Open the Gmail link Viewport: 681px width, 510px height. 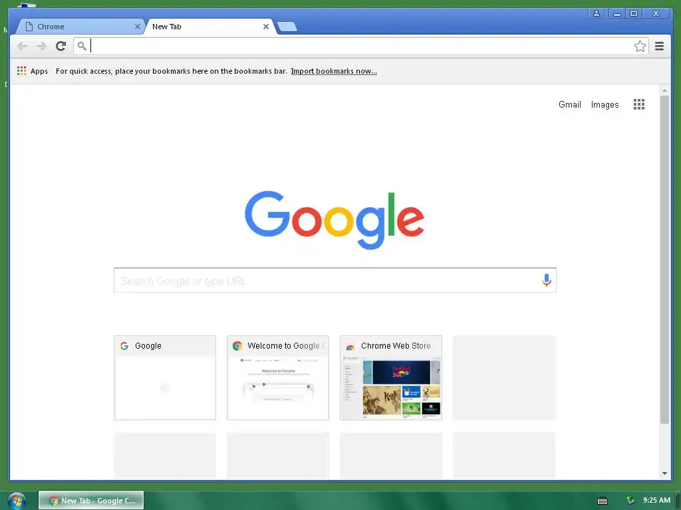coord(569,104)
